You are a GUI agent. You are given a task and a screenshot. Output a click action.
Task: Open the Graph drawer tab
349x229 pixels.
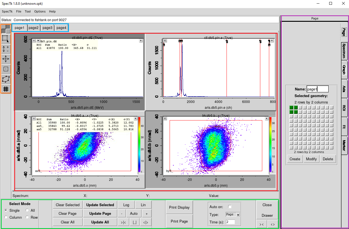[x=344, y=70]
